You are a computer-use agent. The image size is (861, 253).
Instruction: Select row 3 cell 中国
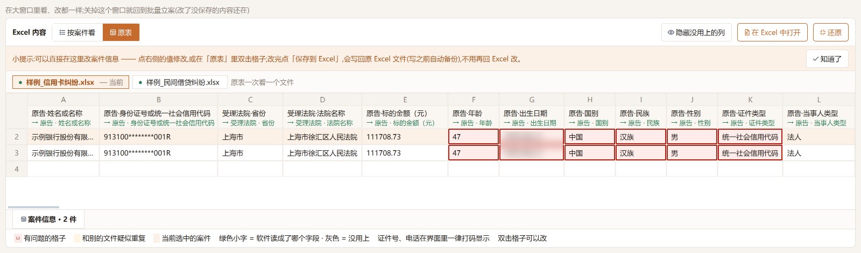[x=590, y=153]
